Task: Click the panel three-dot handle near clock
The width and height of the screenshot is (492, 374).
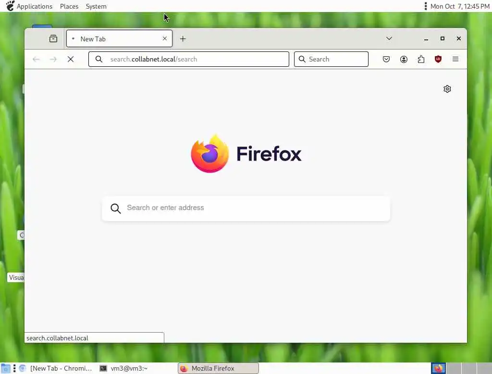Action: click(x=426, y=6)
